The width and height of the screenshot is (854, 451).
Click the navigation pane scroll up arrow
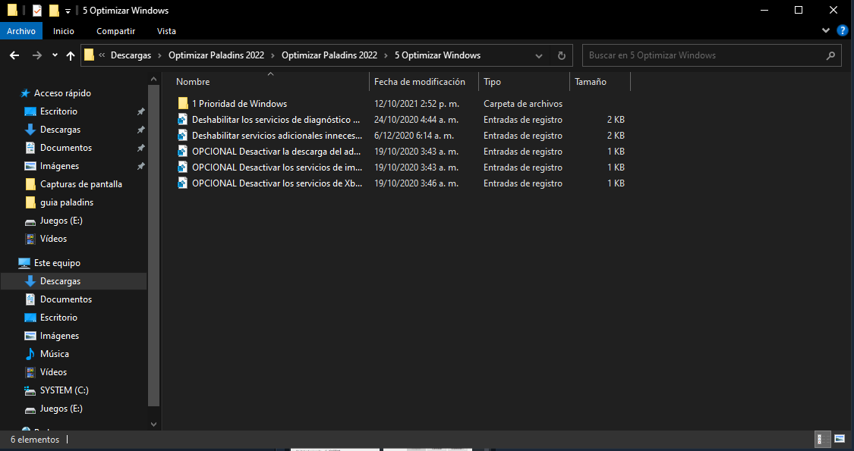[153, 79]
